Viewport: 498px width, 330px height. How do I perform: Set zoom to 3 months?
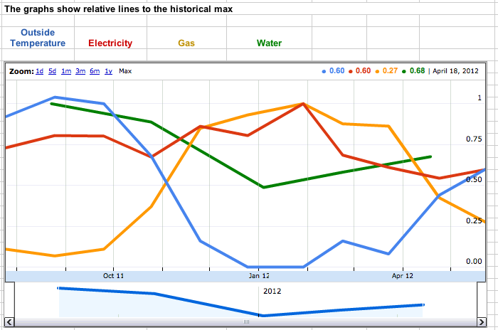coord(80,71)
